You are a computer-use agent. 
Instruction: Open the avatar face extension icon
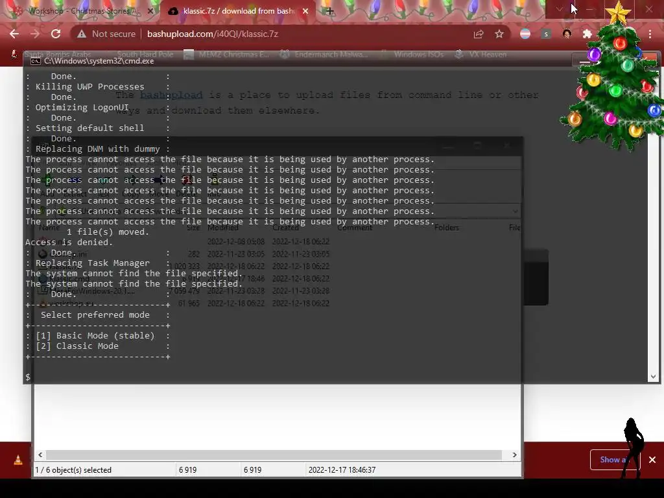point(567,34)
